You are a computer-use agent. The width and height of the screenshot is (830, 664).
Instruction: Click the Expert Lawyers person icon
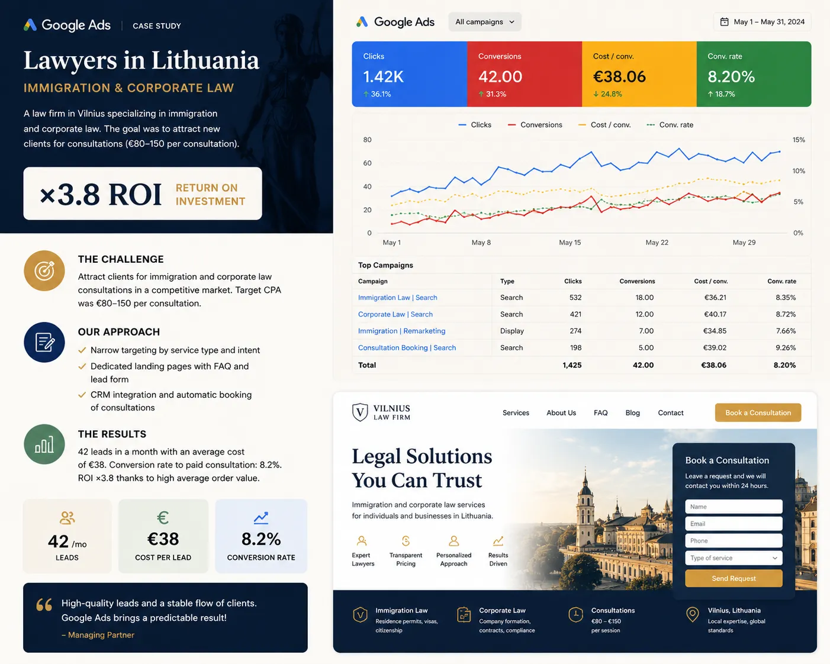[x=362, y=541]
